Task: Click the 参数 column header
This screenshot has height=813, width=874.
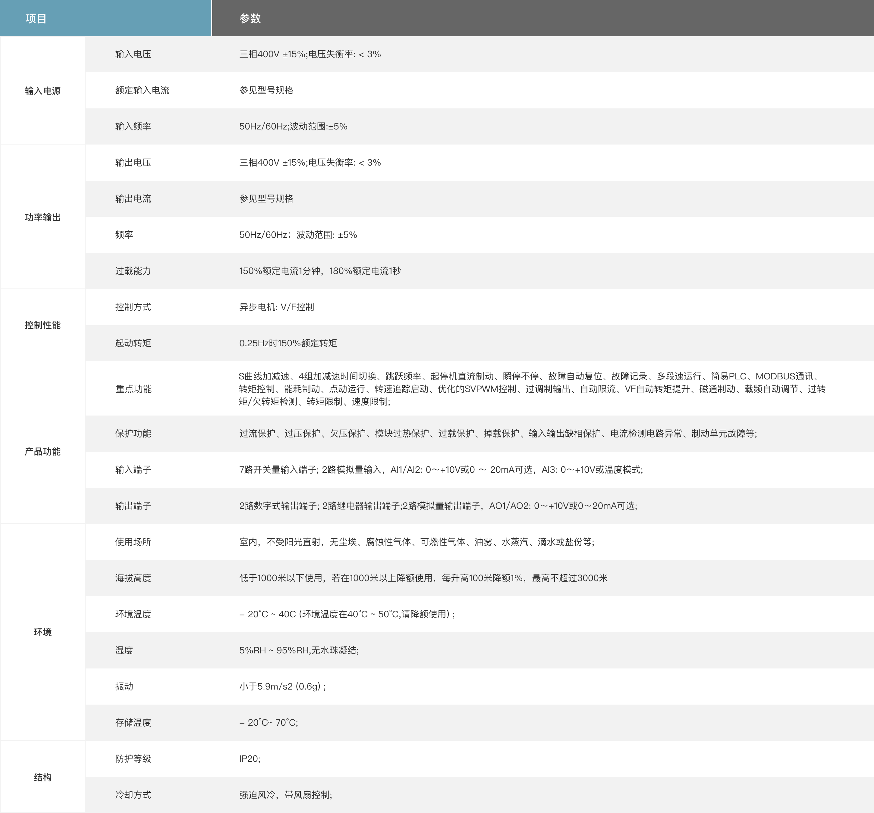Action: point(250,18)
